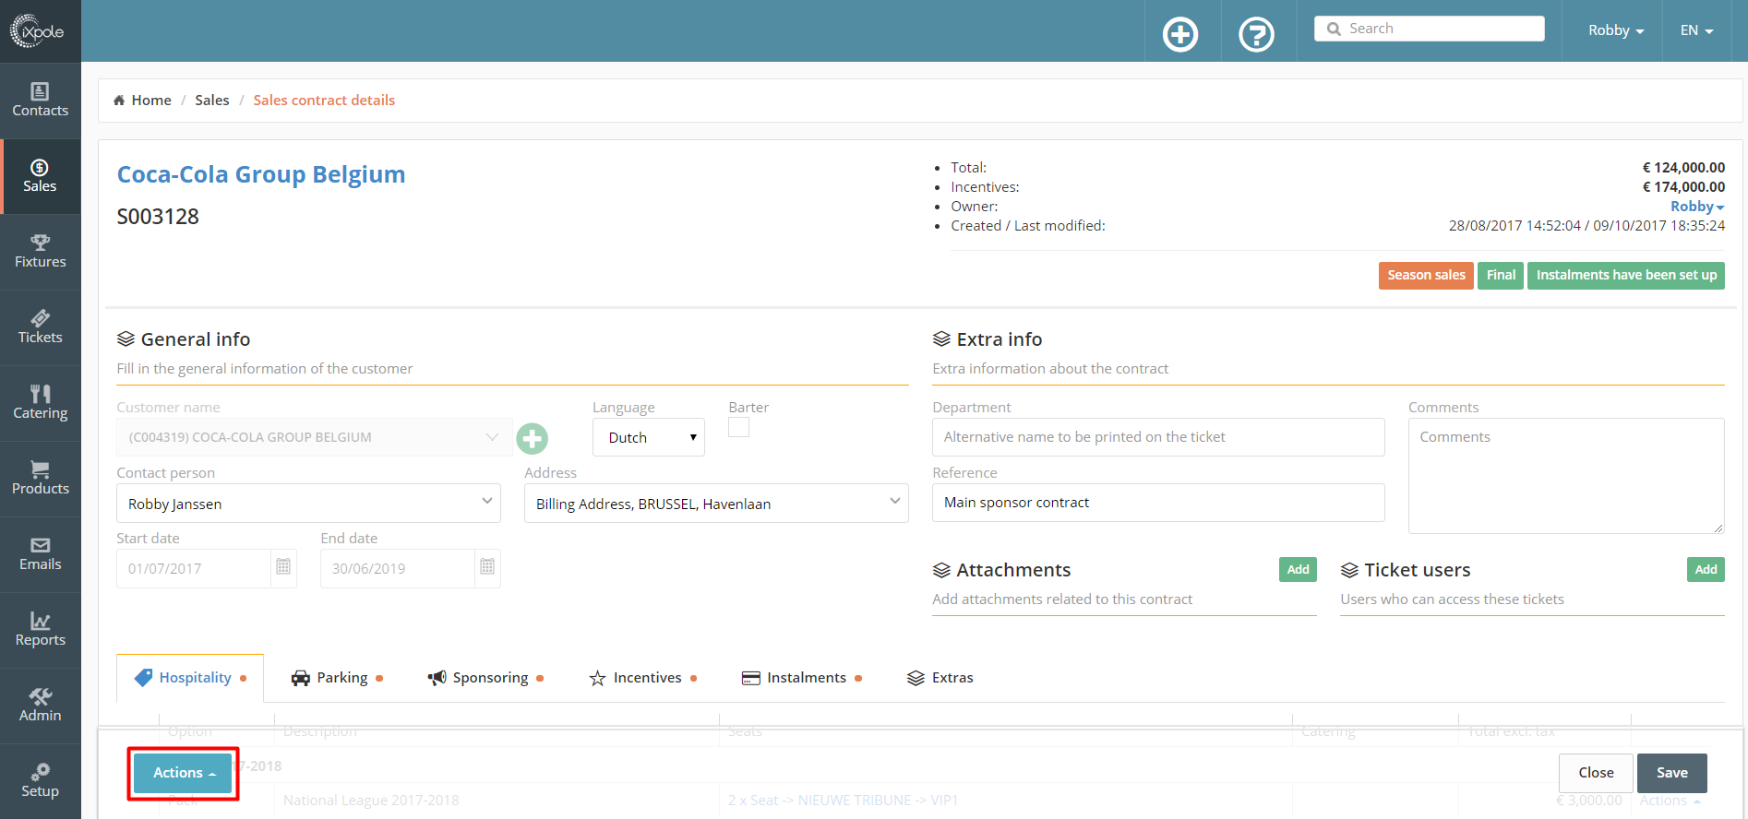This screenshot has width=1748, height=819.
Task: Open Tickets in the sidebar
Action: [41, 327]
